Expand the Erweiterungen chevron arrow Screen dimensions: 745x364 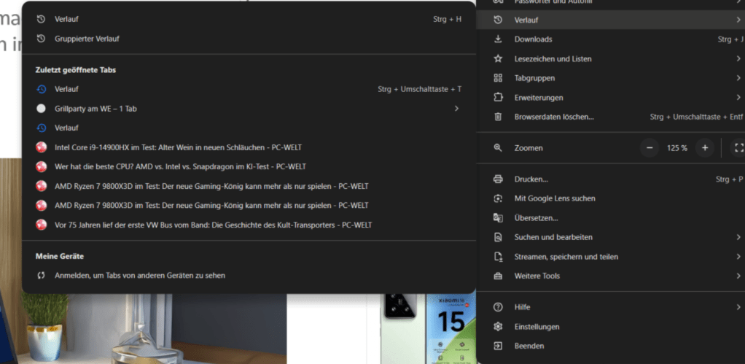point(738,98)
